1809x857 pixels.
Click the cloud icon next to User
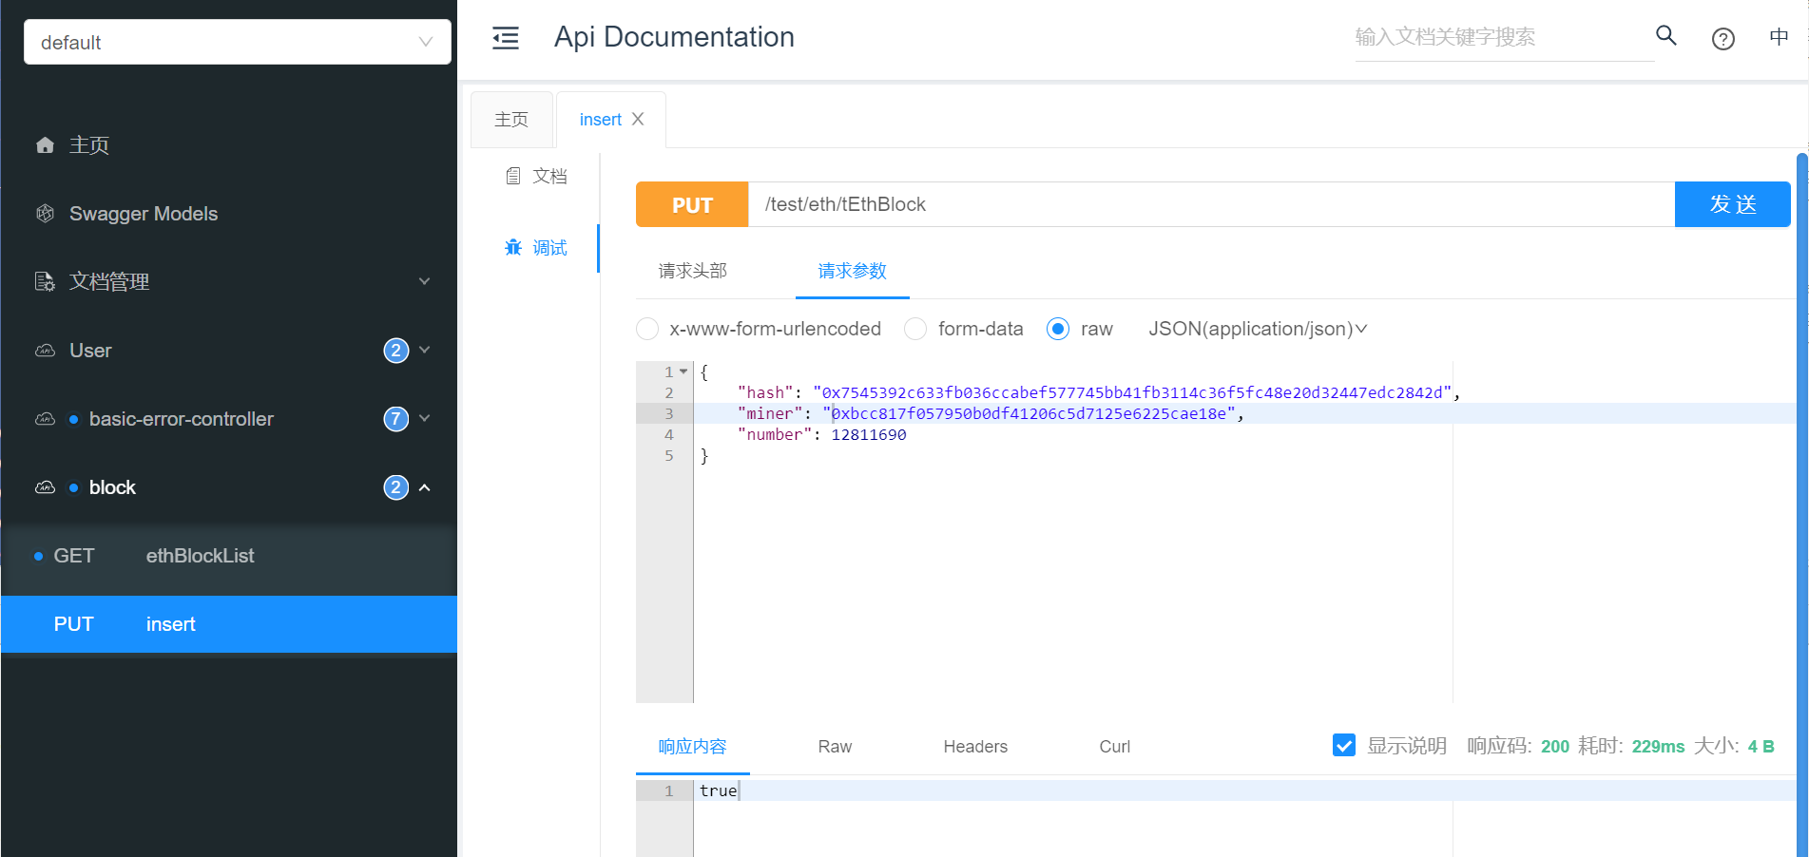tap(45, 351)
